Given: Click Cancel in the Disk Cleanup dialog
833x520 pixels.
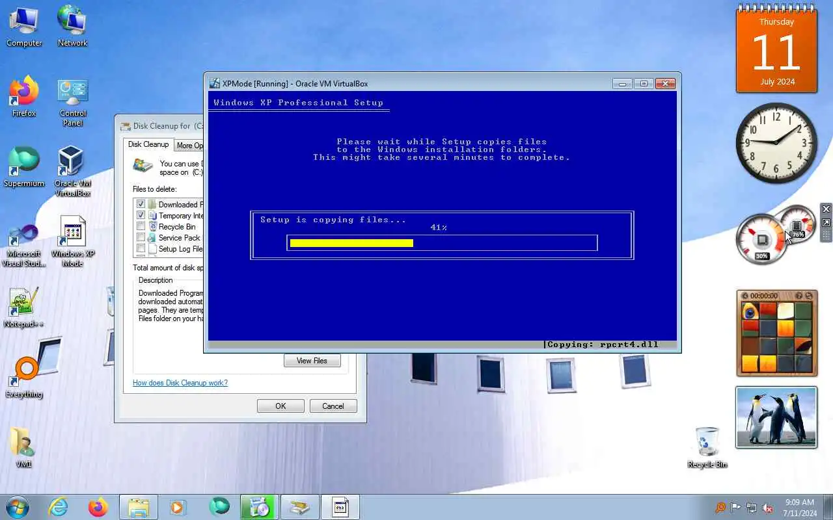Looking at the screenshot, I should pos(333,406).
